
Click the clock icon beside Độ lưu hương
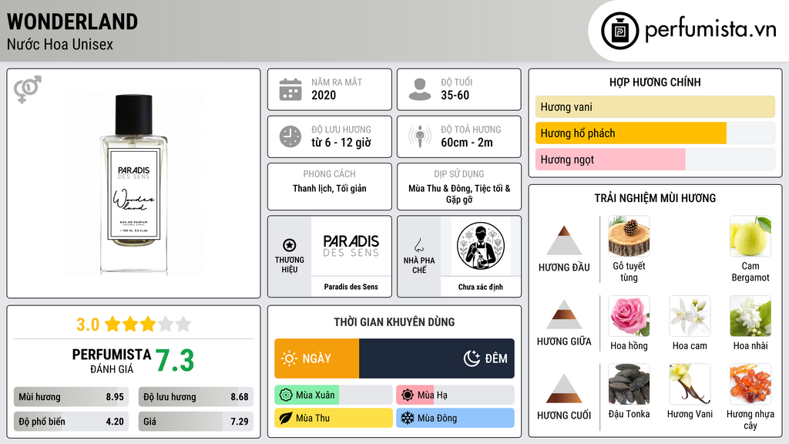click(x=290, y=136)
